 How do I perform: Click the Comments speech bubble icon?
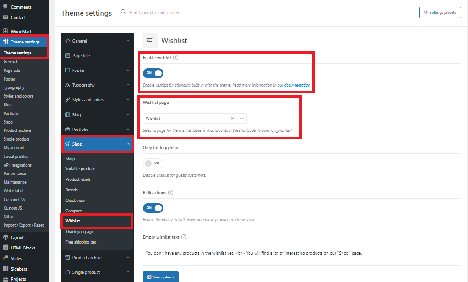pos(5,6)
